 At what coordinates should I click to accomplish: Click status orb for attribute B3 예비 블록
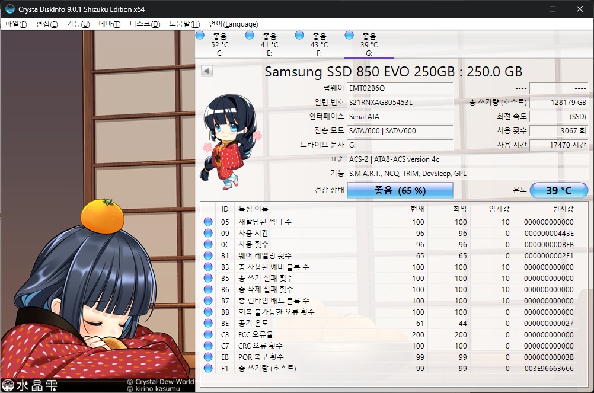pyautogui.click(x=208, y=267)
